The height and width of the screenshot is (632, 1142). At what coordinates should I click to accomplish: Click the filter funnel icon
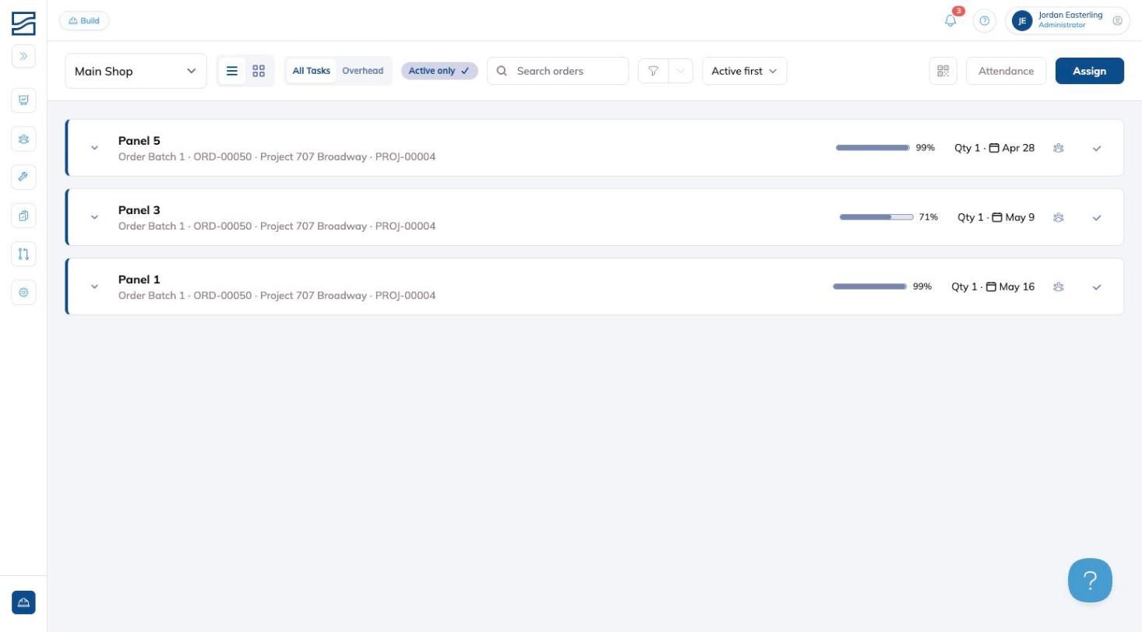654,71
